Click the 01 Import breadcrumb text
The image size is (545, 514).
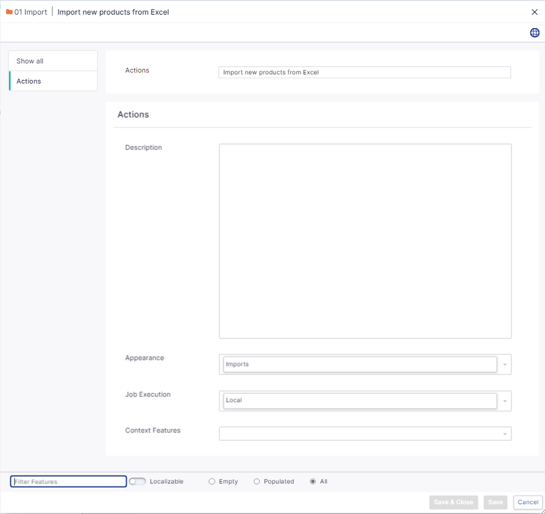30,12
